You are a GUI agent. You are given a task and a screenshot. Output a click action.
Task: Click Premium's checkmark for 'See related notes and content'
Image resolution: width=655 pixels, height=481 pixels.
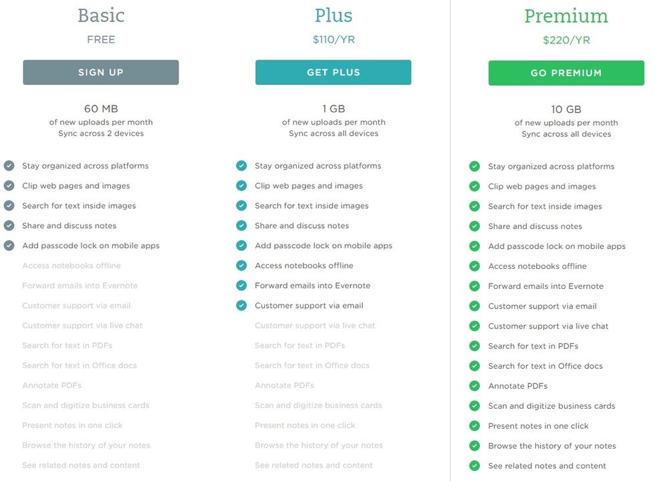point(475,466)
